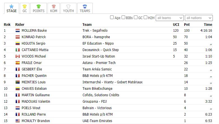Click the Rnk column header
The image size is (219, 124).
[x=7, y=25]
